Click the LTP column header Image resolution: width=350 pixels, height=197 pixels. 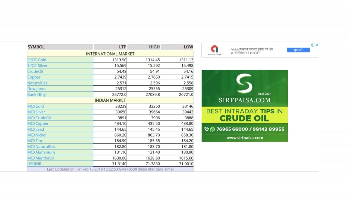[x=122, y=47]
